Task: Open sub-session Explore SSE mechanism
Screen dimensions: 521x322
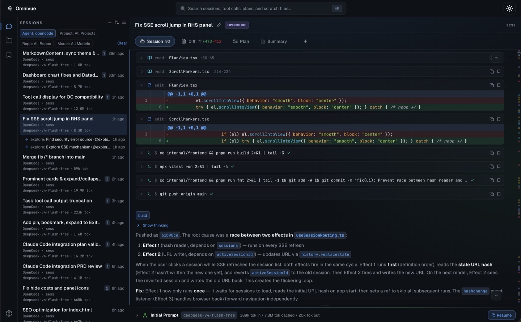Action: (x=75, y=147)
